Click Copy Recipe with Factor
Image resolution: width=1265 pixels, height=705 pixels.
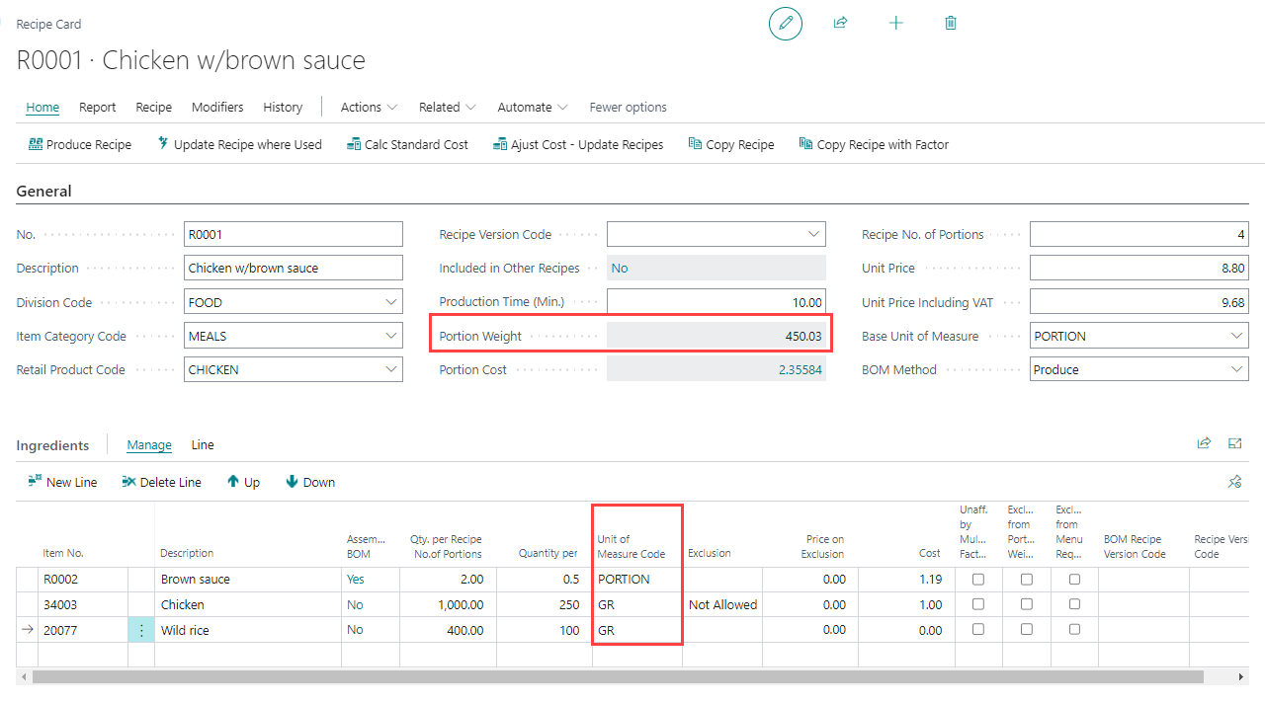[x=874, y=144]
